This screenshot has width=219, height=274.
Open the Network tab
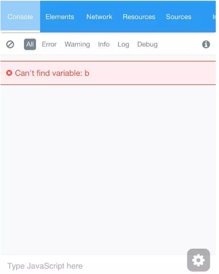coord(99,17)
